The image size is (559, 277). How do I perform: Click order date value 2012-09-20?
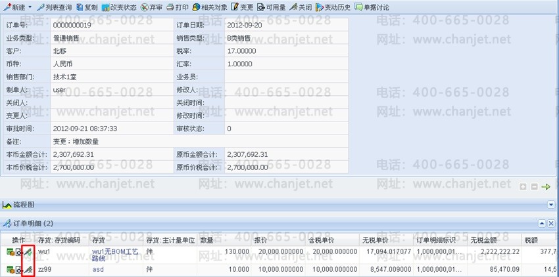(243, 26)
